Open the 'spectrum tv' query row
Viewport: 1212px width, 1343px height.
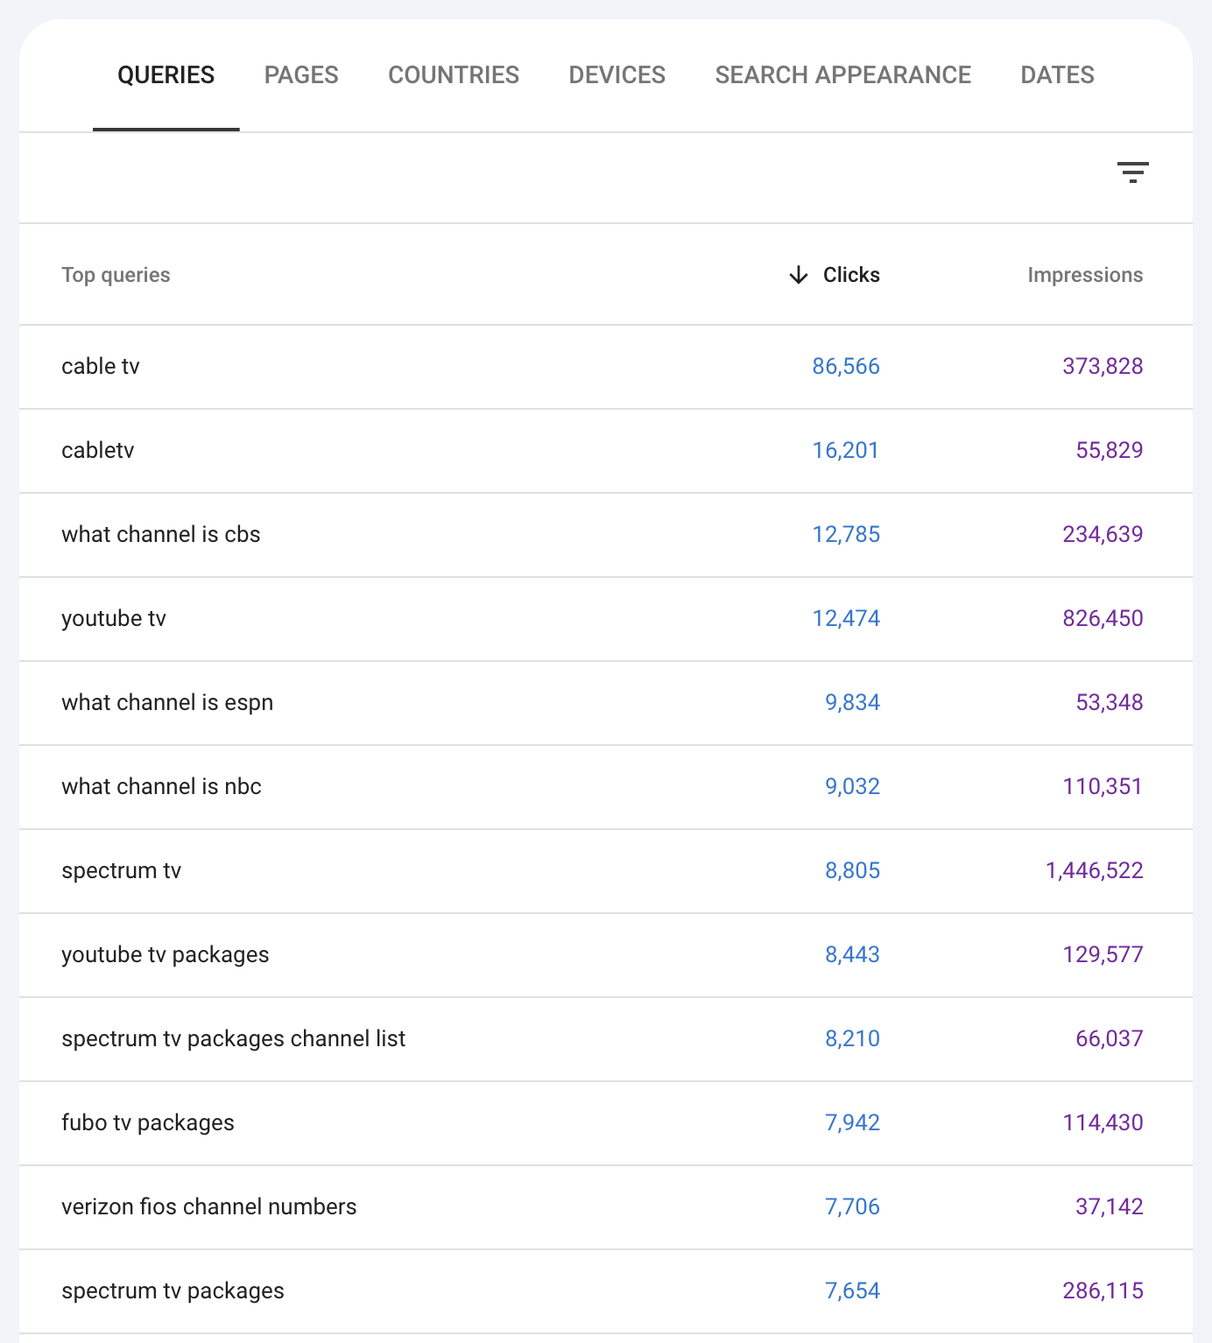pyautogui.click(x=606, y=871)
